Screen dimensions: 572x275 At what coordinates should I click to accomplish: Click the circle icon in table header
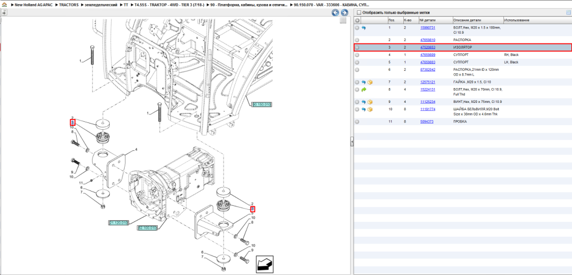pos(357,21)
